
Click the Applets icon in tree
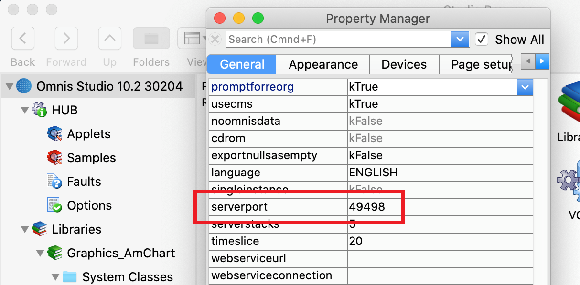click(54, 134)
